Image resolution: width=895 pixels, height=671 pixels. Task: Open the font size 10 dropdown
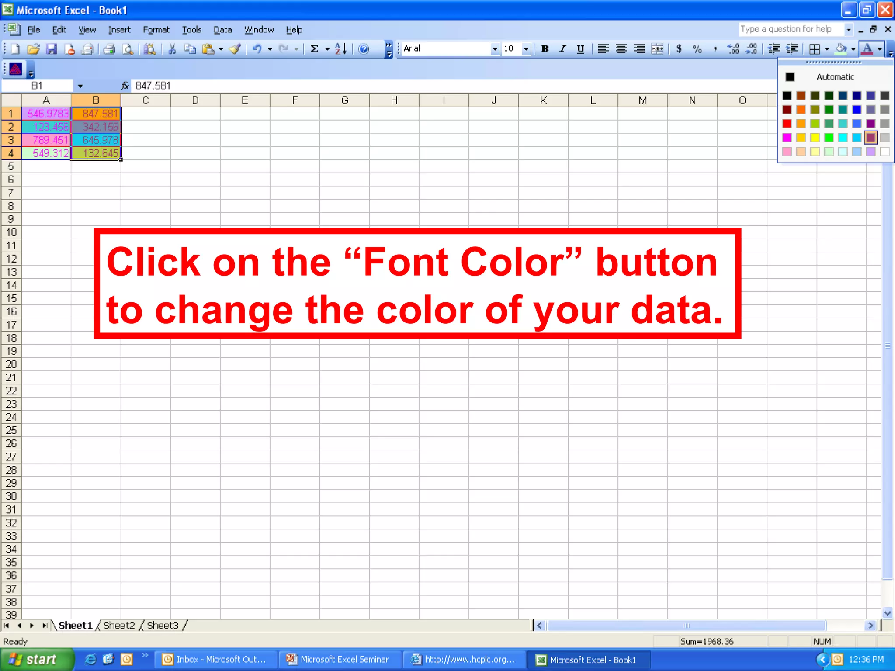526,49
